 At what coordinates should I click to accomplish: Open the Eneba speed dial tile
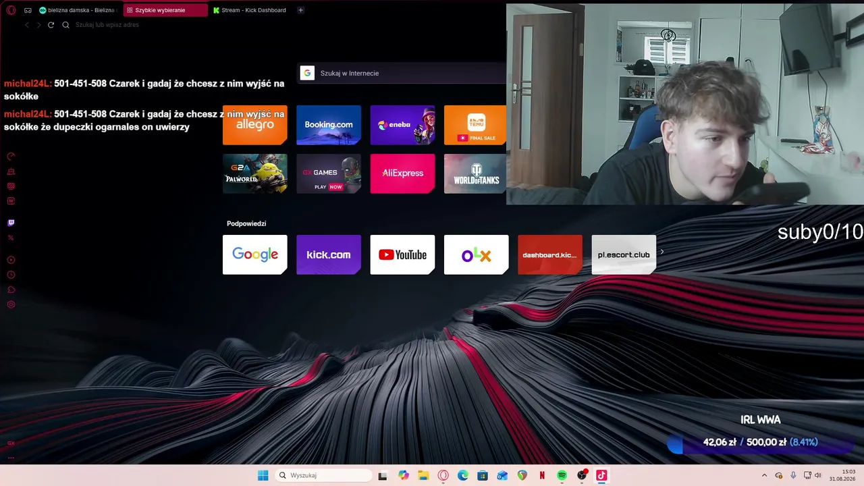click(x=402, y=125)
